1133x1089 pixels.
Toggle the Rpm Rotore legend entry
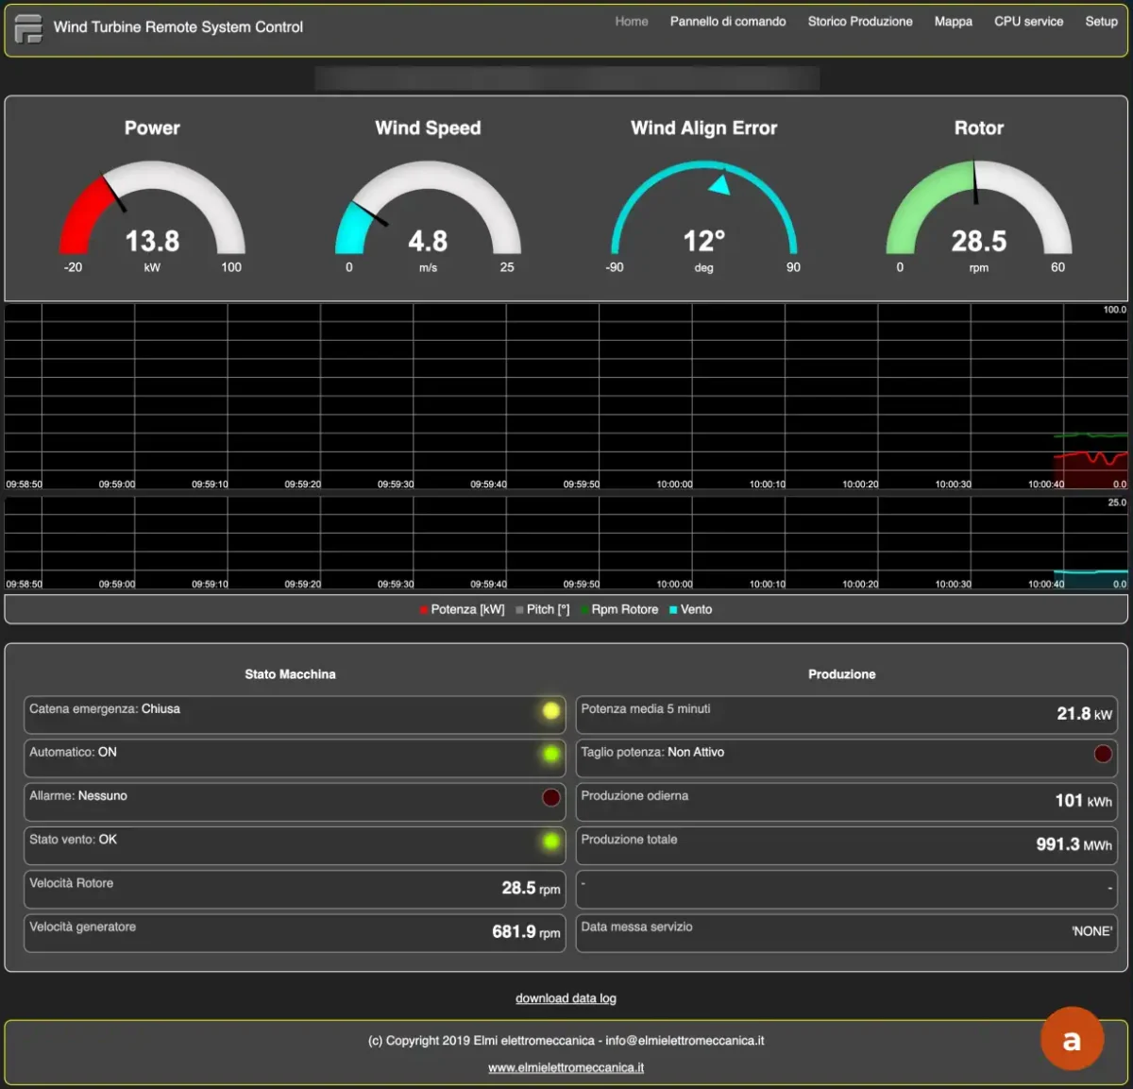pyautogui.click(x=619, y=609)
